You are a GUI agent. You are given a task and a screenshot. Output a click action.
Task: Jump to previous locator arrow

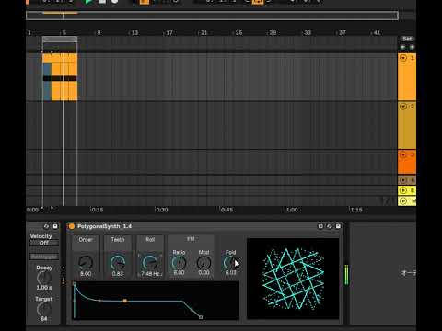402,47
